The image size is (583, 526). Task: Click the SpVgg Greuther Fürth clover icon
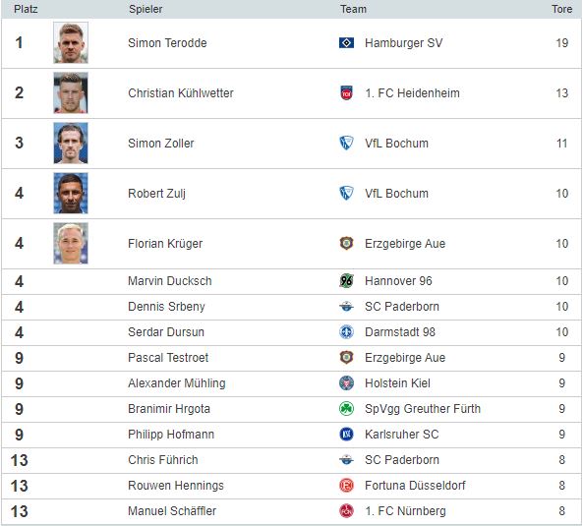coord(346,409)
